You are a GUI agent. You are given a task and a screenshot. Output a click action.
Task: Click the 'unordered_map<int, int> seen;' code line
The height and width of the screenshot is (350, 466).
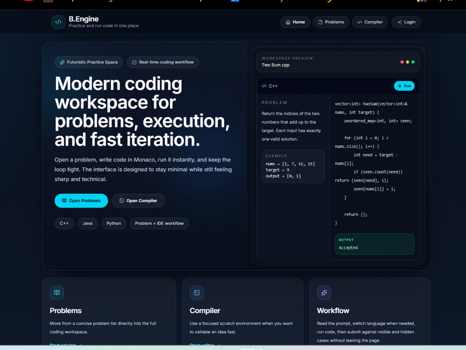point(378,121)
